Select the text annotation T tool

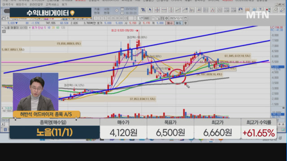coord(261,10)
